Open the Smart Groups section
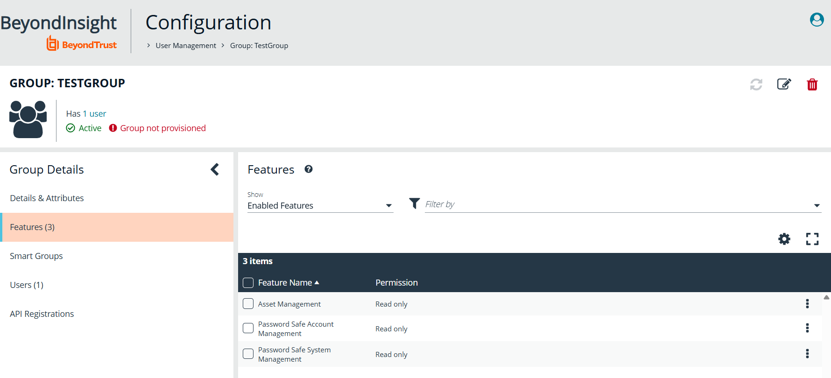This screenshot has height=378, width=831. pyautogui.click(x=36, y=256)
